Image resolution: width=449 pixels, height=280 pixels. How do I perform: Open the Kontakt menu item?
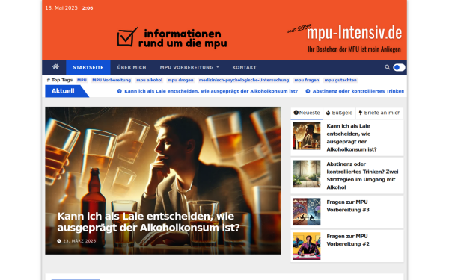[244, 67]
